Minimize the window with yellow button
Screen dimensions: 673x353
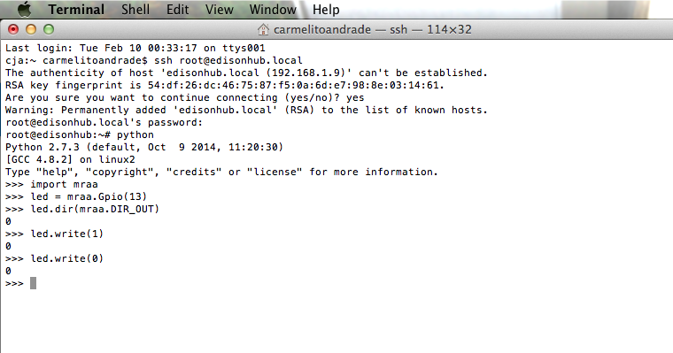(x=31, y=29)
